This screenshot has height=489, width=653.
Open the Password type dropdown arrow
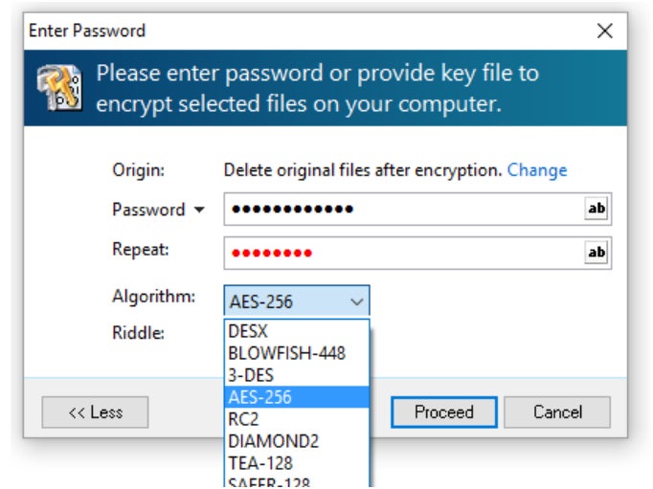[199, 210]
